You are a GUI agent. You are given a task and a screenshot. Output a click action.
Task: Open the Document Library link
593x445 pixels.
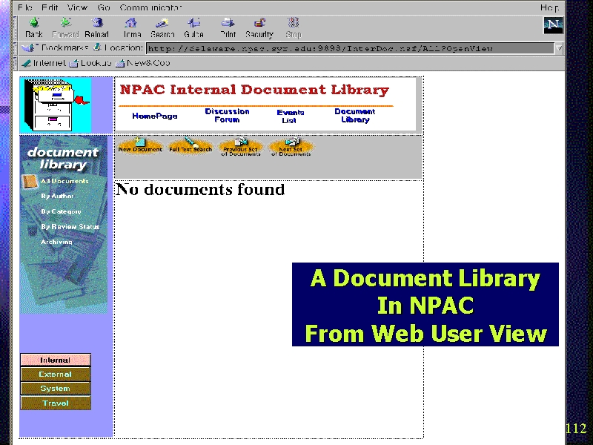pos(355,116)
